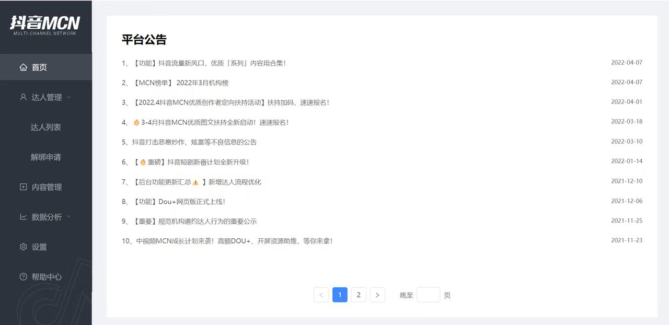Click the fire emoji in announcement 4
This screenshot has width=669, height=325.
click(136, 122)
